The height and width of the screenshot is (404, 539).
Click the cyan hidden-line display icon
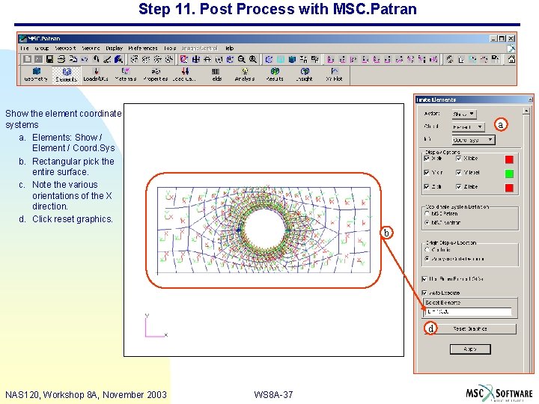(281, 59)
